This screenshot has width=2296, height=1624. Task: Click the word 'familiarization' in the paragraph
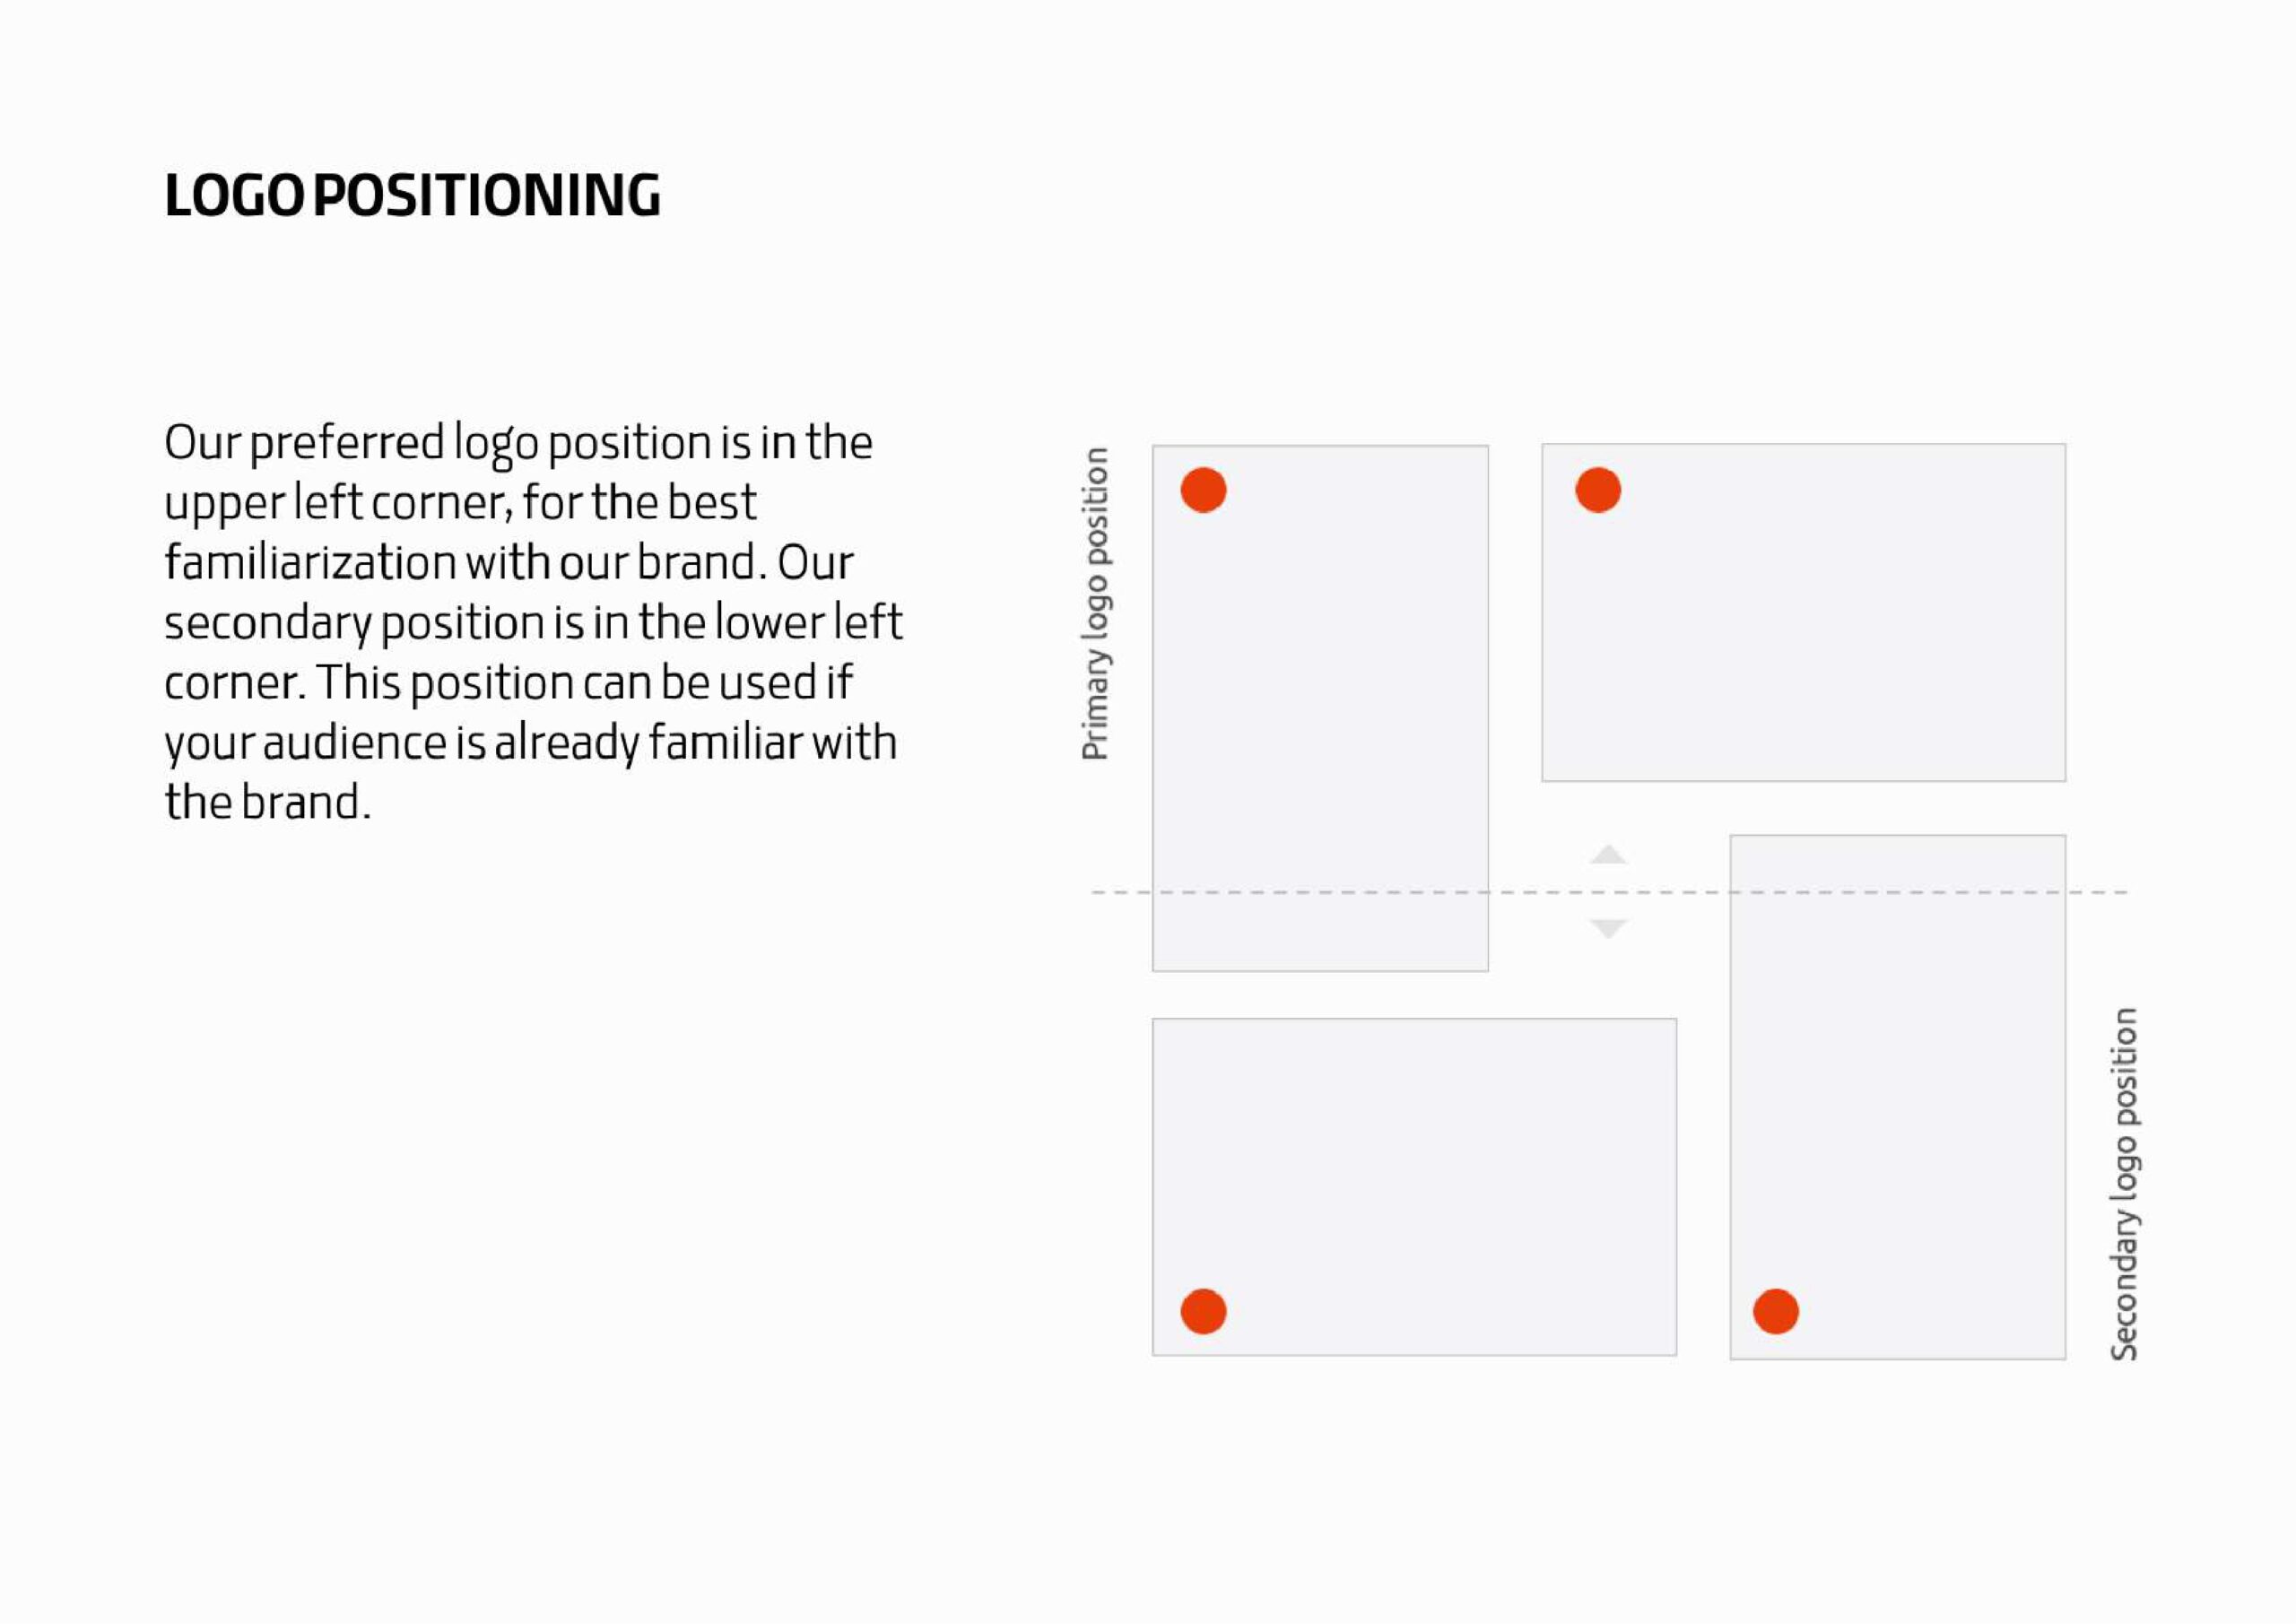coord(310,562)
